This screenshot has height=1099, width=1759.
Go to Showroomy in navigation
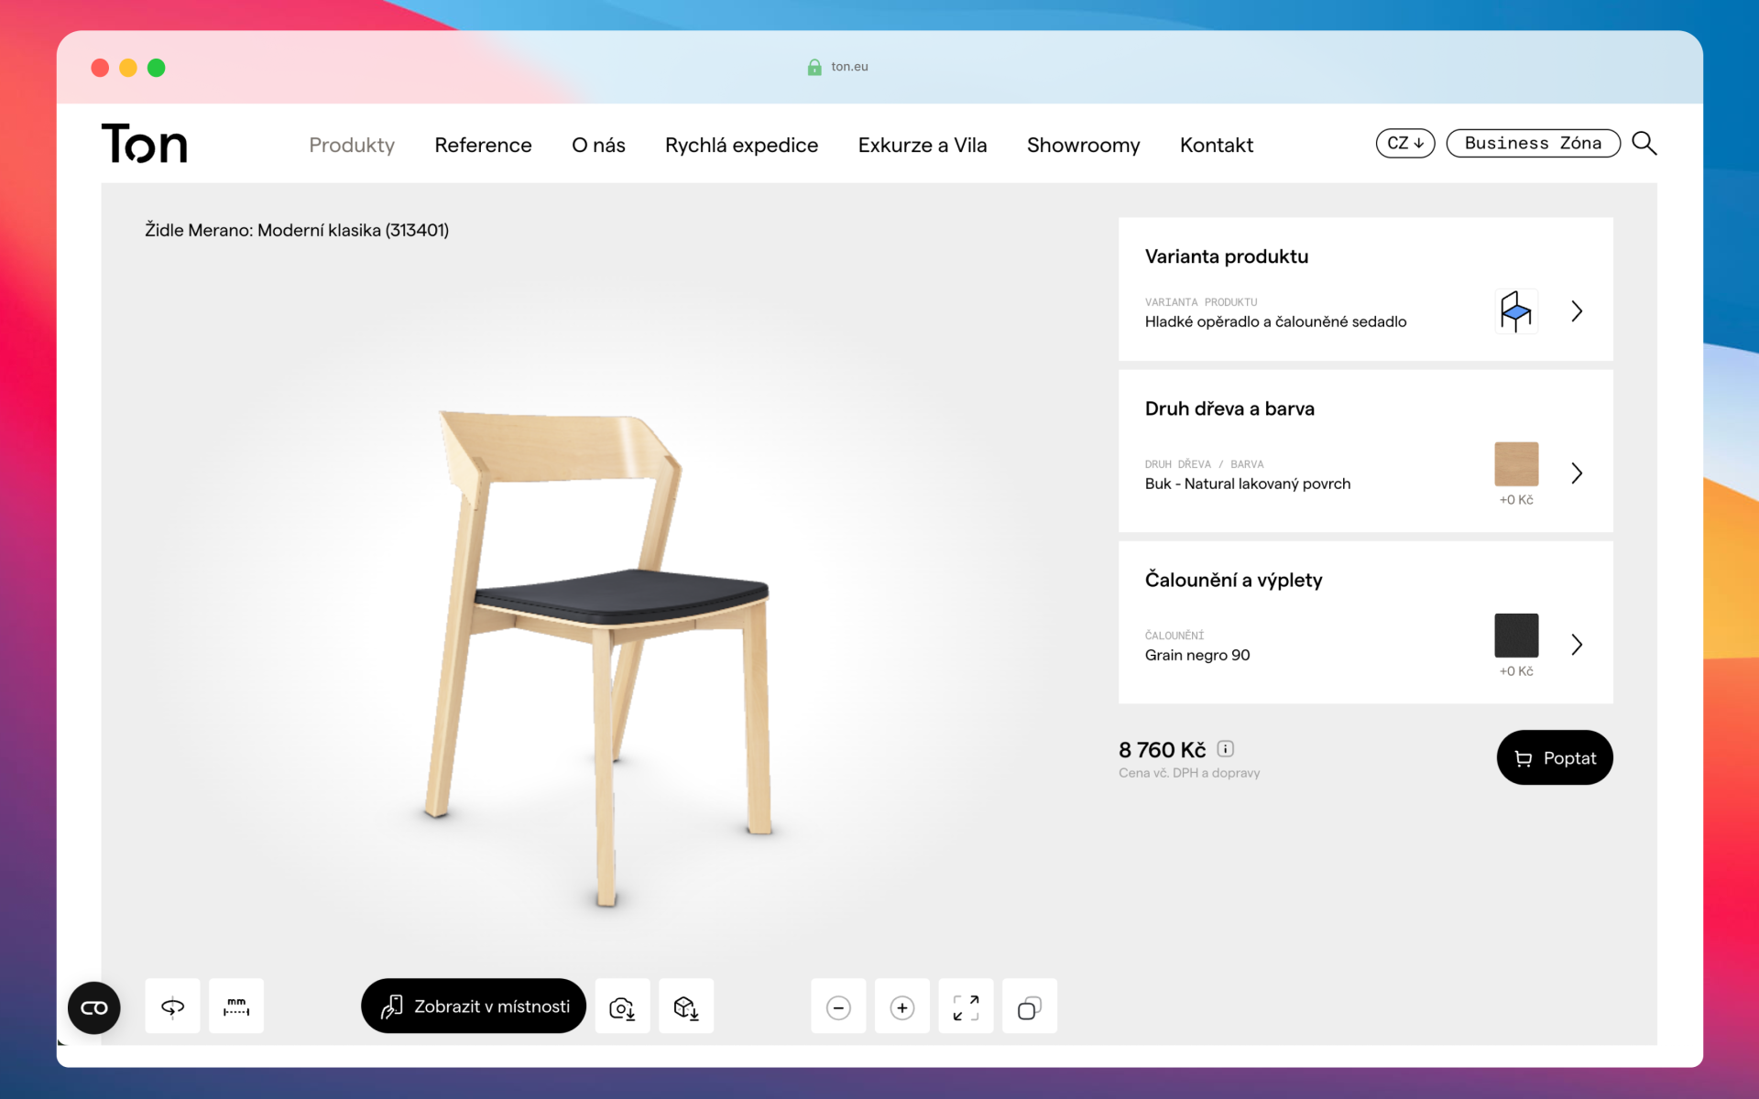point(1083,145)
